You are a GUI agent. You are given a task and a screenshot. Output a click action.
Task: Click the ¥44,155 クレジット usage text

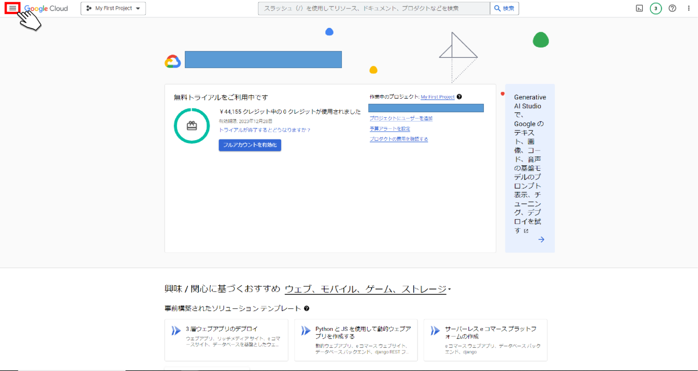pos(290,112)
